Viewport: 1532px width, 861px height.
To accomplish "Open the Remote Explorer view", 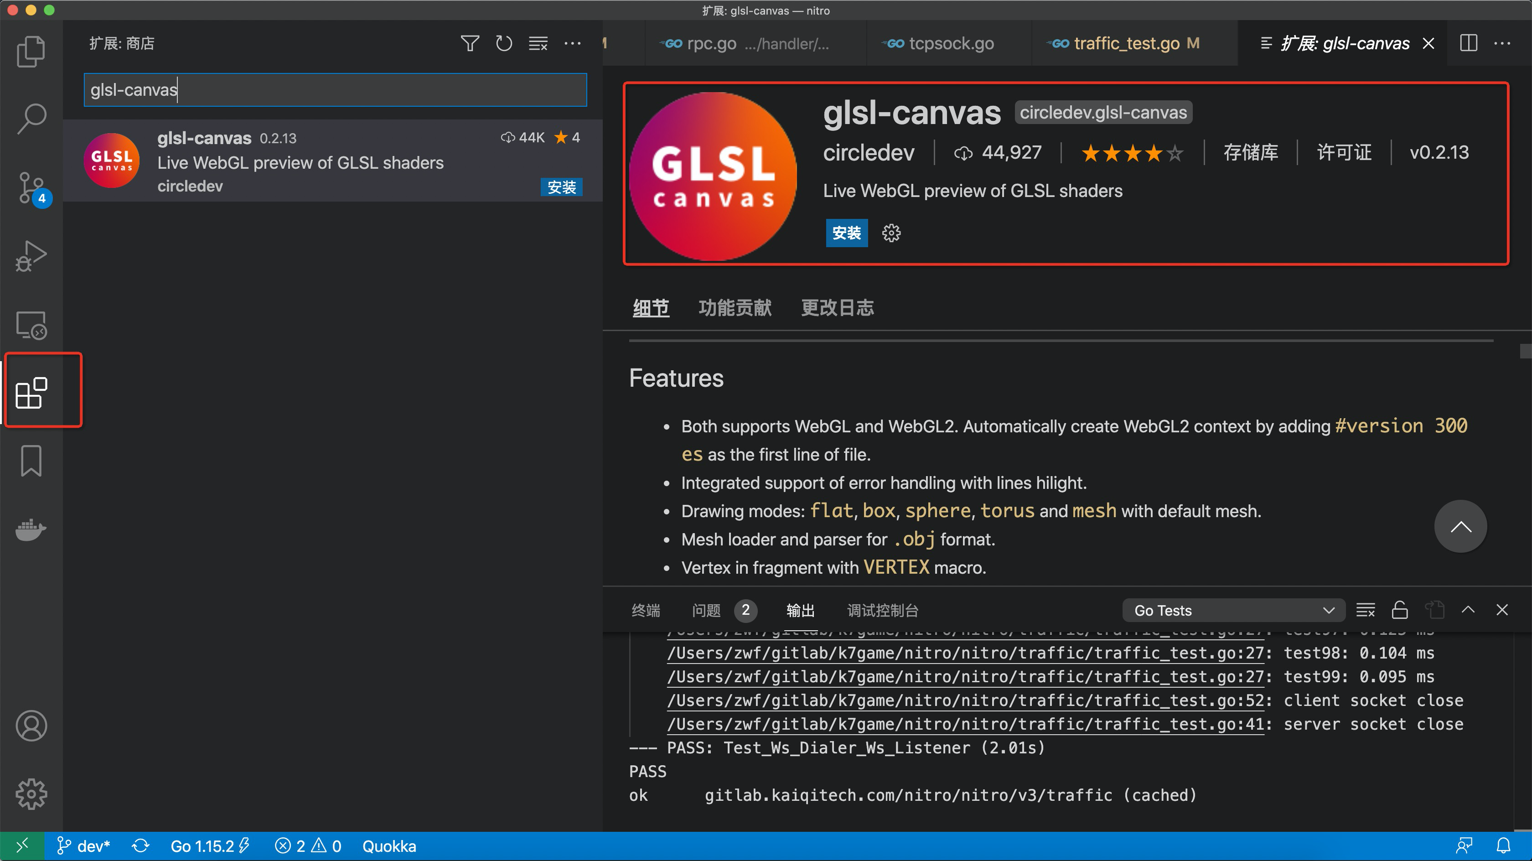I will click(x=31, y=325).
